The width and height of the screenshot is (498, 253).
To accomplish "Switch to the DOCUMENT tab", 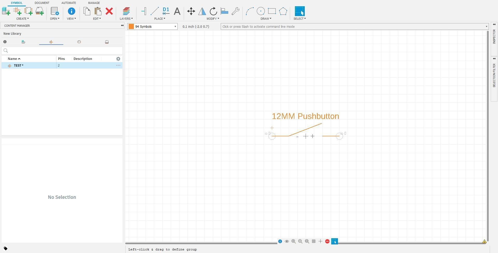I will tap(42, 3).
